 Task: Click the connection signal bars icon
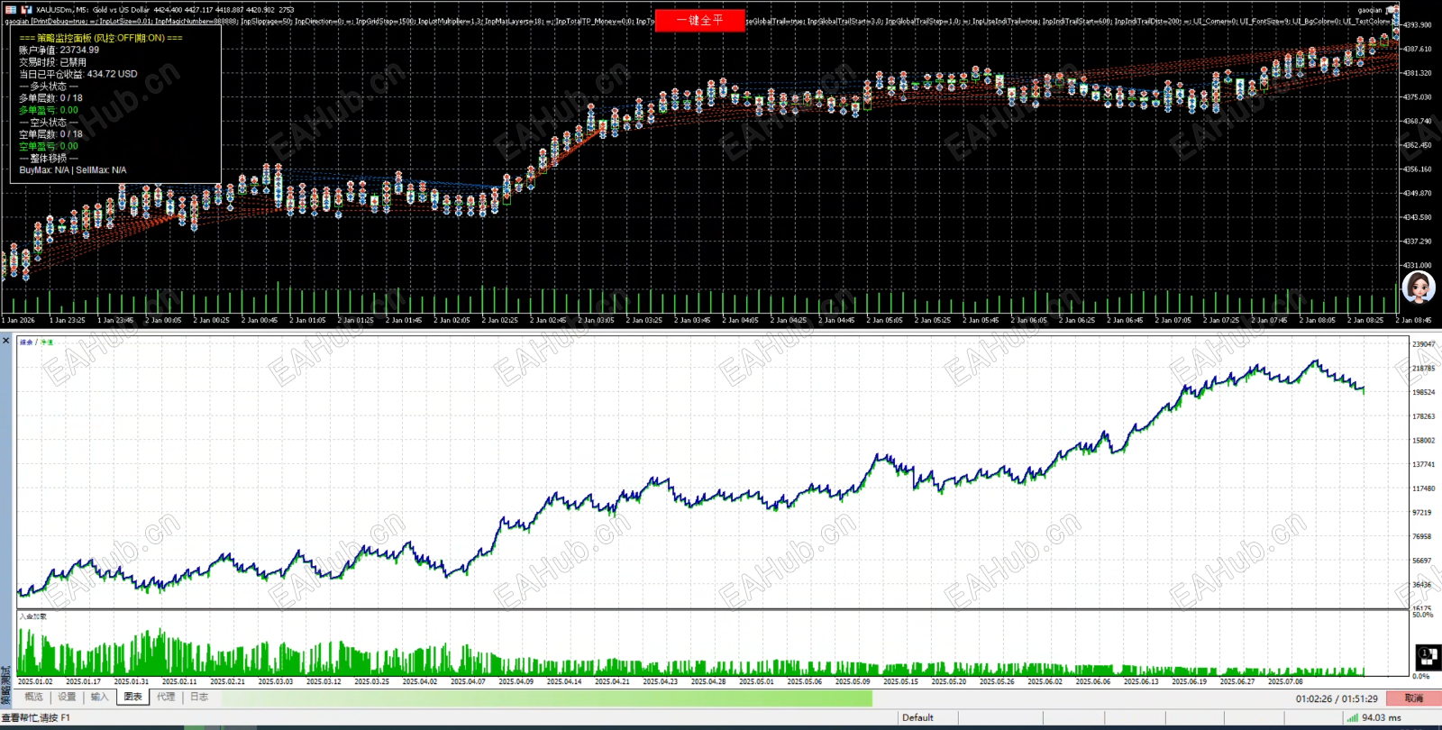point(1352,717)
